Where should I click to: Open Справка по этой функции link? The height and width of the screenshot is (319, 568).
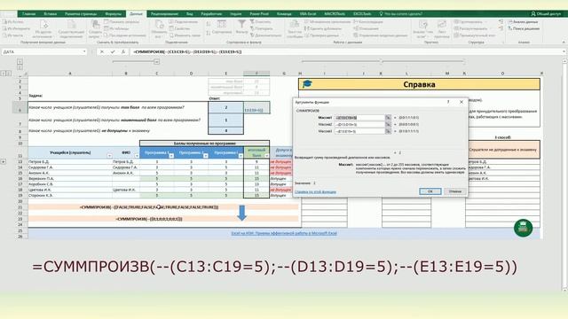click(x=315, y=191)
